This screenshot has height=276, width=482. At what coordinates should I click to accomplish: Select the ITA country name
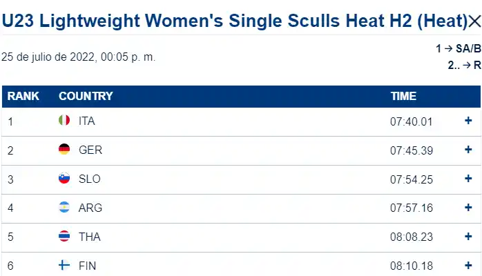click(87, 121)
